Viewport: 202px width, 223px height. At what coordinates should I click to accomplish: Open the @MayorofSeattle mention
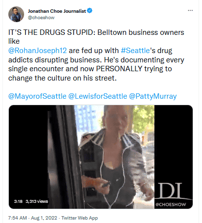pyautogui.click(x=37, y=96)
